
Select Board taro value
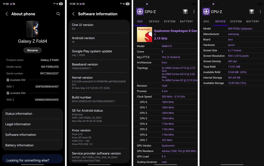tap(230, 39)
